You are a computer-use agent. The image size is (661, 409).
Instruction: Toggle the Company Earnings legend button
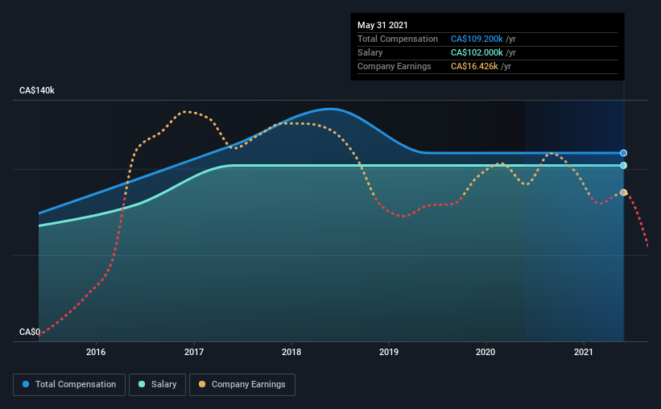(x=242, y=385)
